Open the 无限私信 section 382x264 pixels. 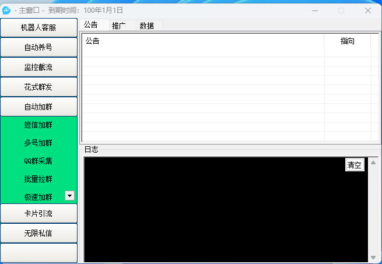pyautogui.click(x=38, y=233)
